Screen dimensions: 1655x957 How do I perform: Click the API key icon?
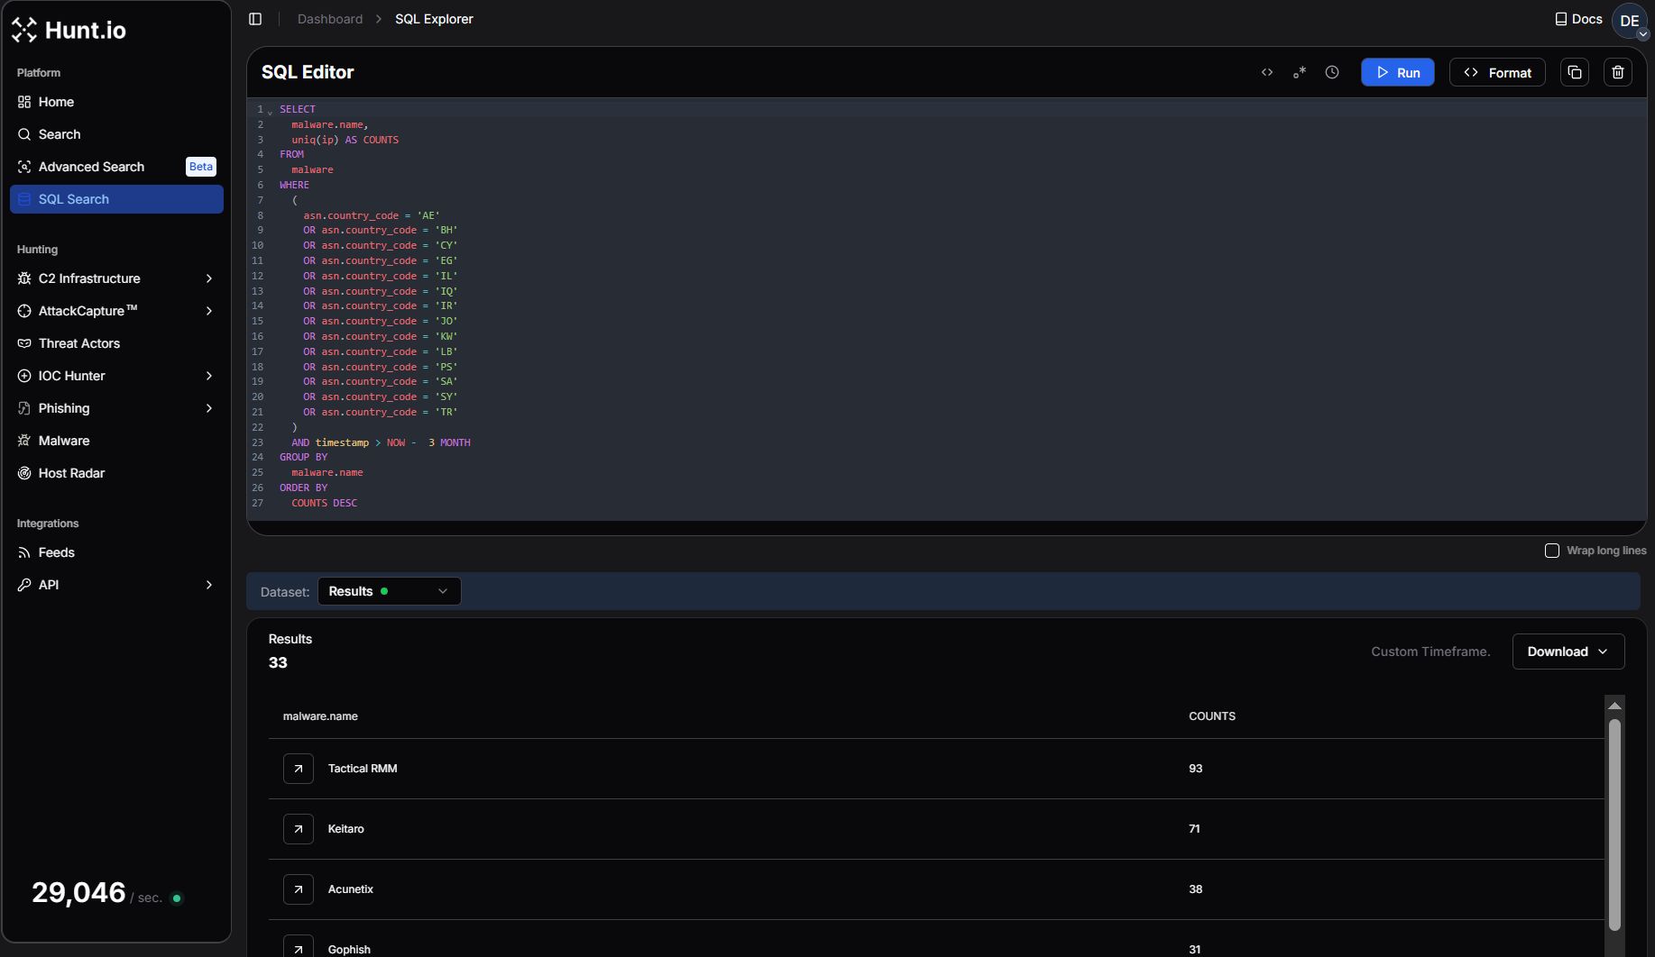point(24,585)
